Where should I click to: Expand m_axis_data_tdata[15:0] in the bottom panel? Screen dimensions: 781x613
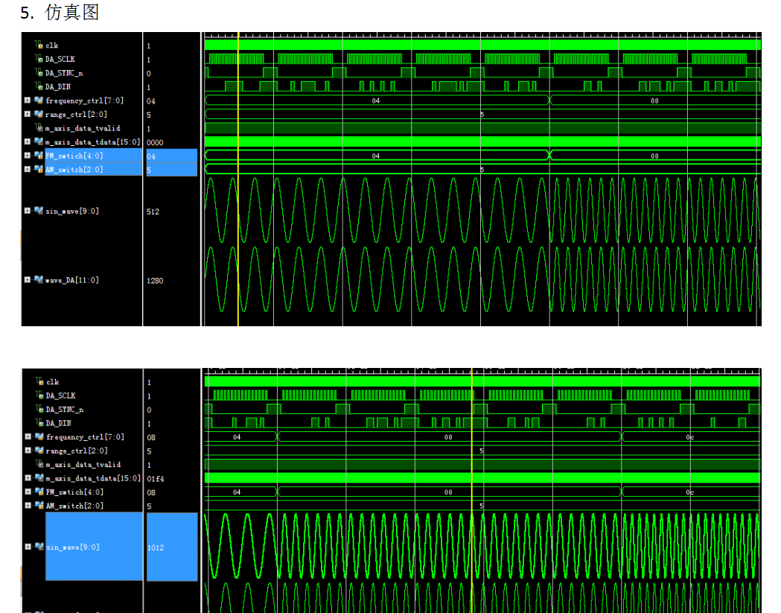(28, 478)
